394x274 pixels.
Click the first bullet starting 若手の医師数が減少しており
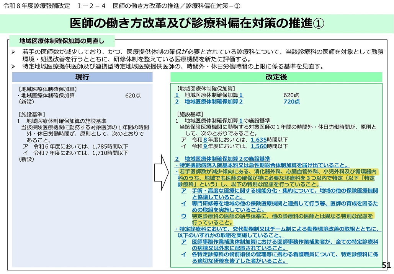click(x=198, y=55)
